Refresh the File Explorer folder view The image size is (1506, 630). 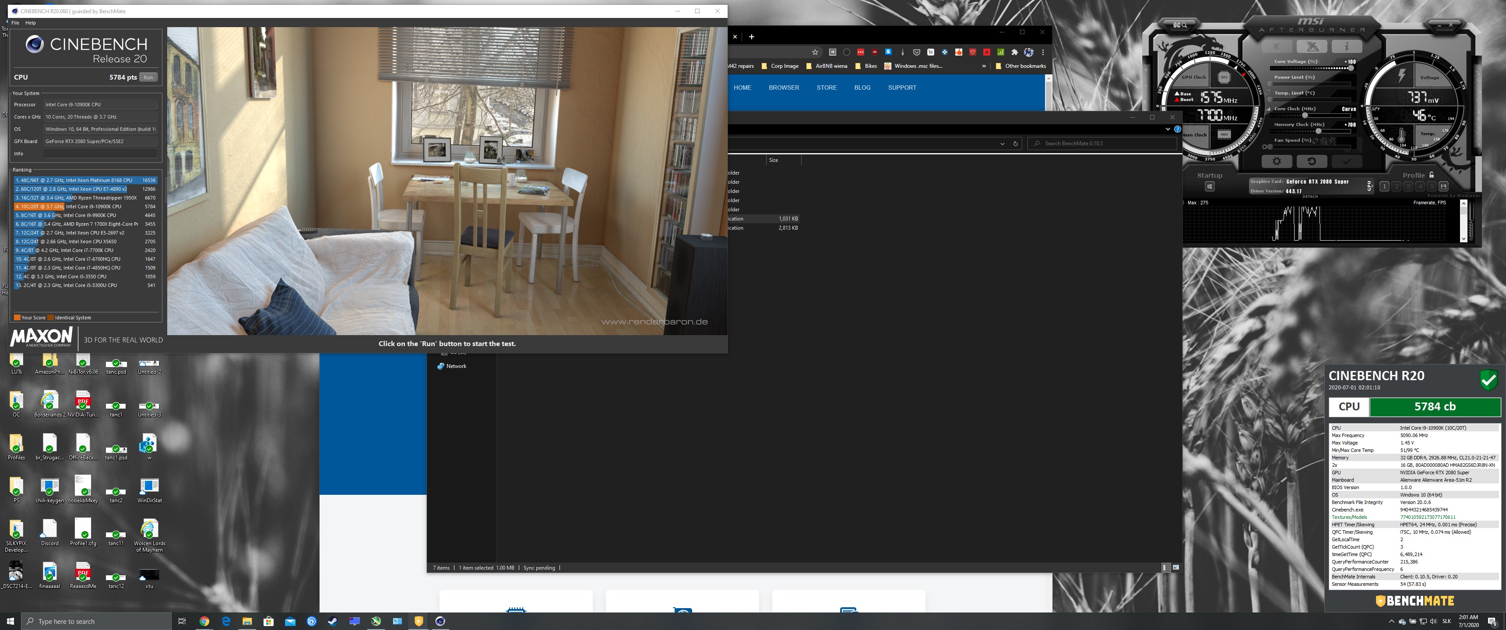1016,143
